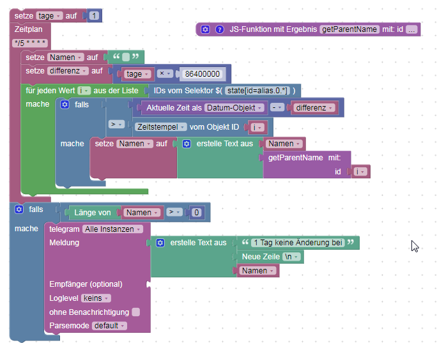This screenshot has height=343, width=444.
Task: Open the code editor ellipsis on JS-Funktion block
Action: click(411, 29)
